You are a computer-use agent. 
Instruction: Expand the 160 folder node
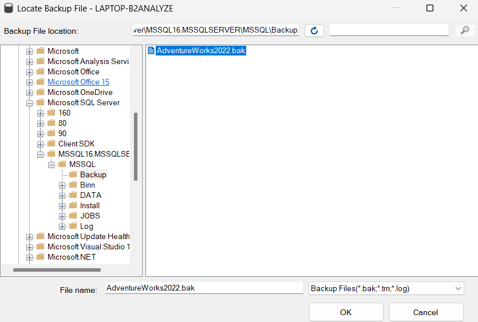tap(40, 113)
